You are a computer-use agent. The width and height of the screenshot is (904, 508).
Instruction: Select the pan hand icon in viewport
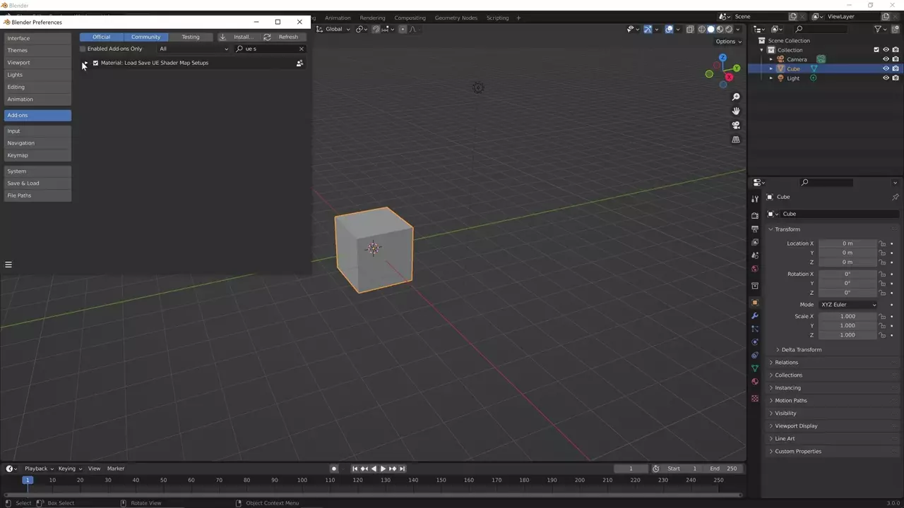[736, 111]
